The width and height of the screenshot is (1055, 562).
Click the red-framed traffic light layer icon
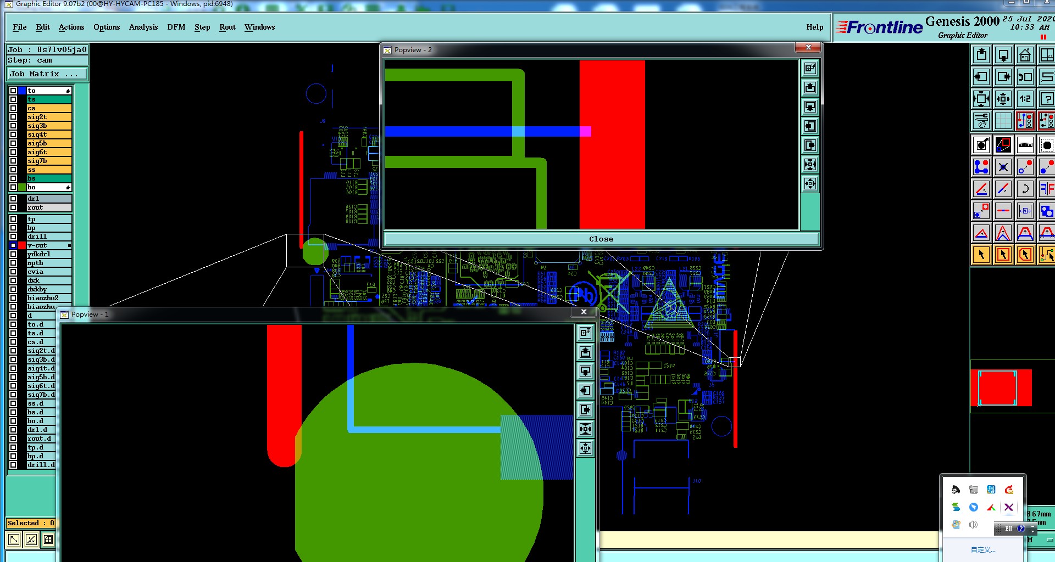[1025, 121]
